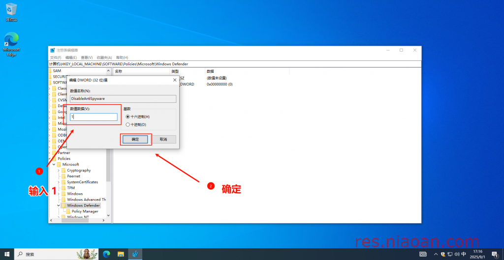This screenshot has height=260, width=504.
Task: Confirm with the 确定 button
Action: [135, 139]
